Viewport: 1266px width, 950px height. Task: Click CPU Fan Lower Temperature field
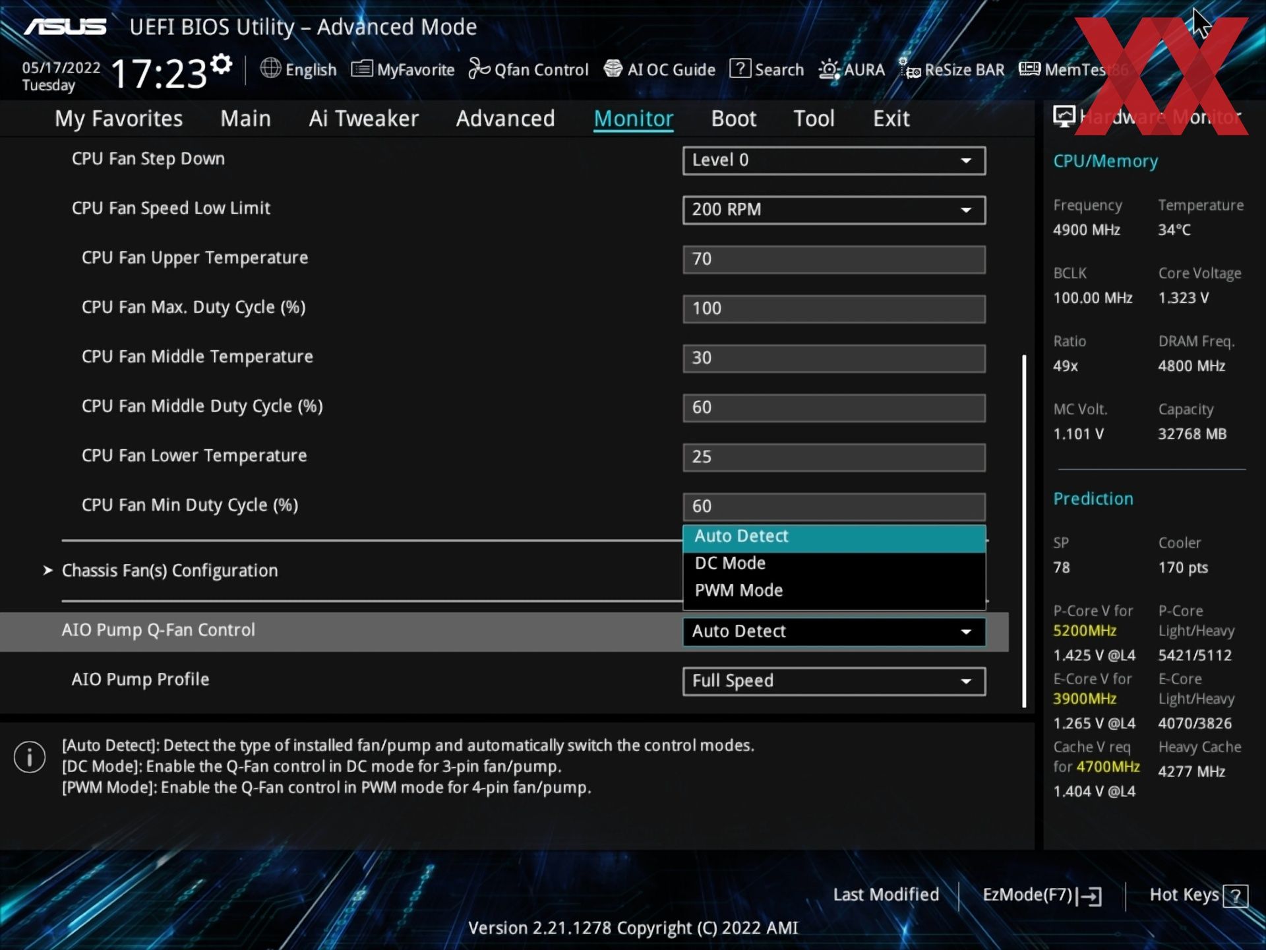pyautogui.click(x=834, y=457)
